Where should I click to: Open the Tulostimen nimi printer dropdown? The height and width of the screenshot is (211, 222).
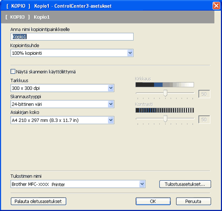[x=142, y=184]
